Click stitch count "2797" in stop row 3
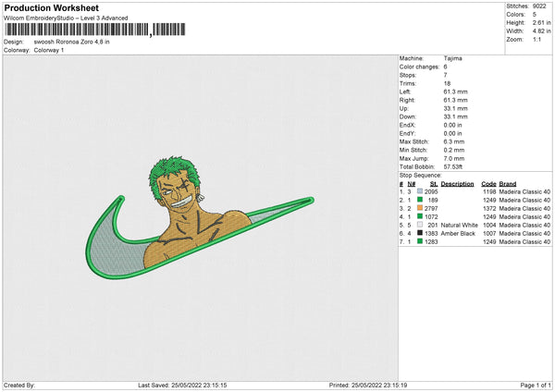 (431, 208)
